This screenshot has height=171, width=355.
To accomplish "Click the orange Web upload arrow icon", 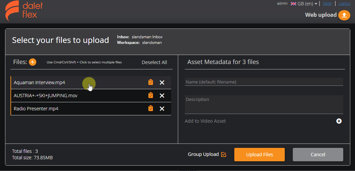I will [344, 15].
